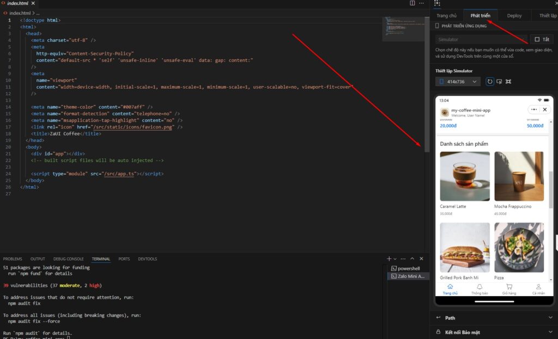The width and height of the screenshot is (558, 339).
Task: Switch to the Deploy tab
Action: pyautogui.click(x=514, y=16)
